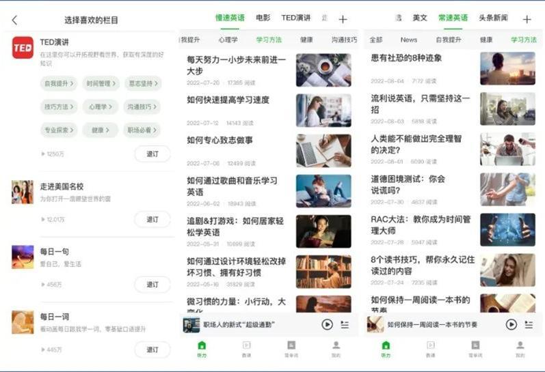This screenshot has width=545, height=372.
Task: Play 如何保持一周阅读一本书的节奏 in the mini player
Action: tap(511, 324)
